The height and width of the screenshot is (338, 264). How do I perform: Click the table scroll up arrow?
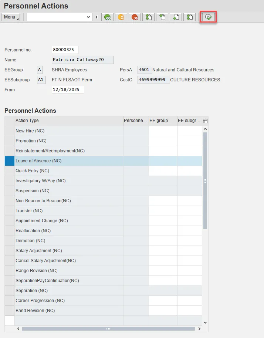pyautogui.click(x=205, y=129)
